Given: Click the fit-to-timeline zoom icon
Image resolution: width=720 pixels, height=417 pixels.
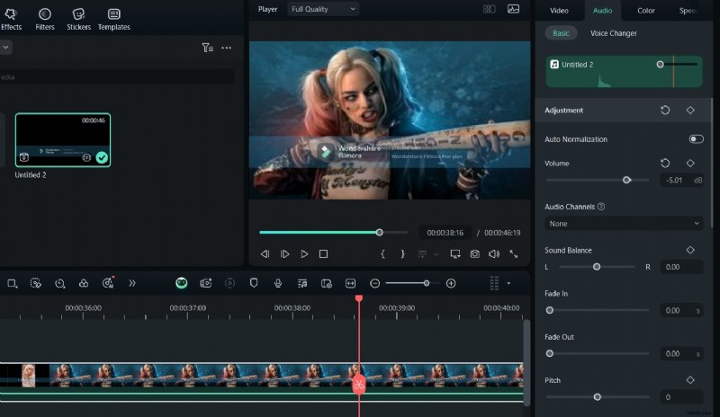Looking at the screenshot, I should point(350,283).
